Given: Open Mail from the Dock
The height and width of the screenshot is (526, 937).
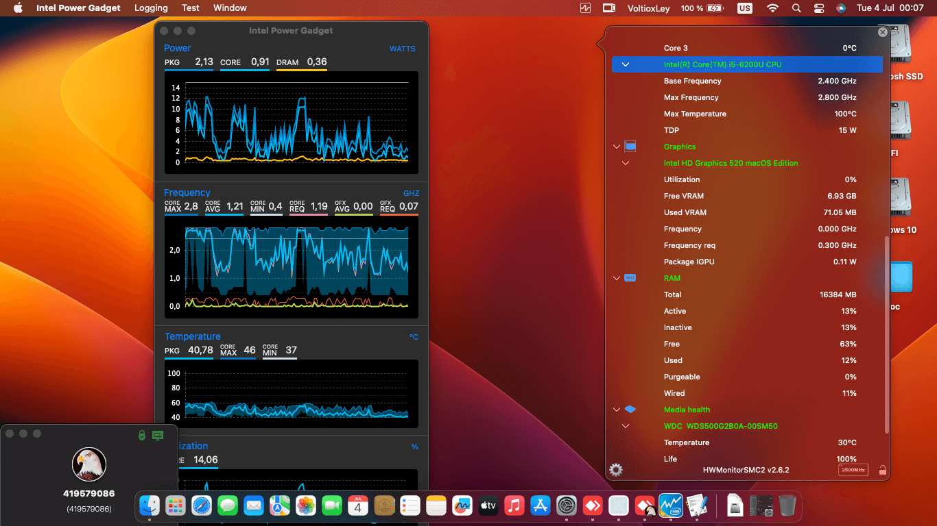Looking at the screenshot, I should coord(254,505).
